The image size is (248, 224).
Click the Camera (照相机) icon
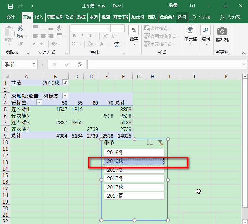(222, 31)
